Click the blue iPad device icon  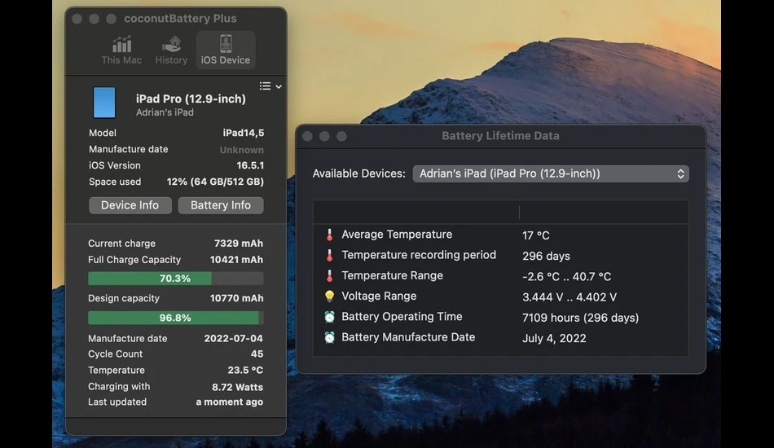[x=104, y=103]
